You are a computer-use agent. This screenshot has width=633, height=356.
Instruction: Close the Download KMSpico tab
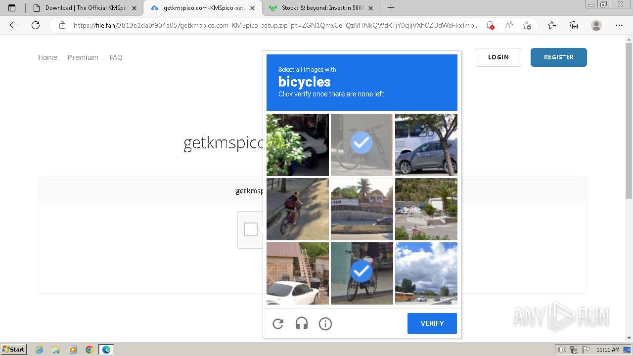(134, 8)
